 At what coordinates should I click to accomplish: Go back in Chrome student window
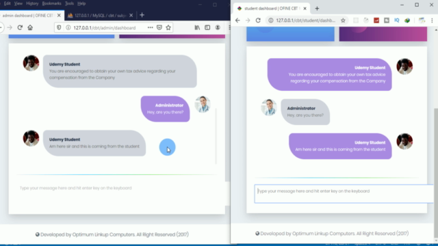[237, 20]
